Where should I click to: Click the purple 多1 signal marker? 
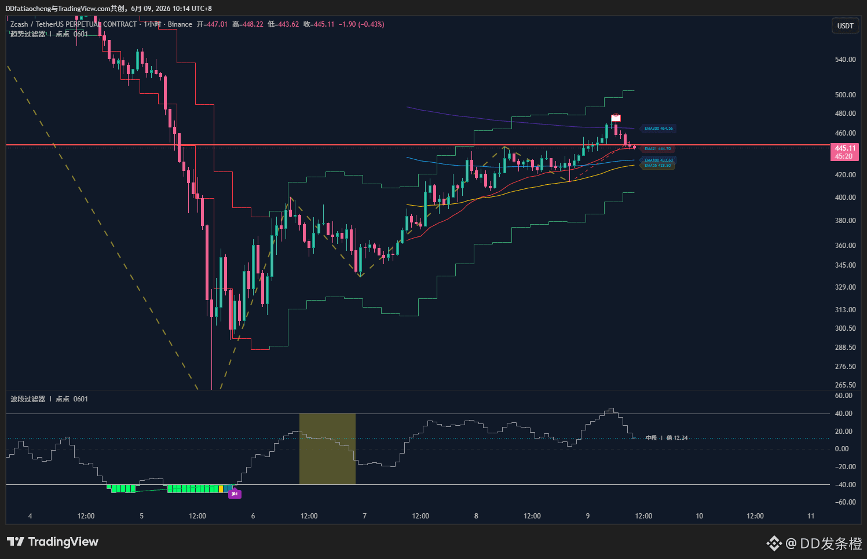click(235, 494)
